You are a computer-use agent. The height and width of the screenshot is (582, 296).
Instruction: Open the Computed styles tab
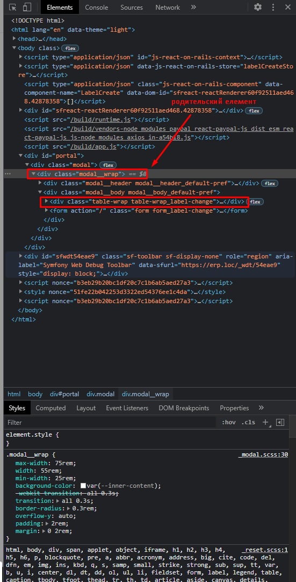[50, 408]
